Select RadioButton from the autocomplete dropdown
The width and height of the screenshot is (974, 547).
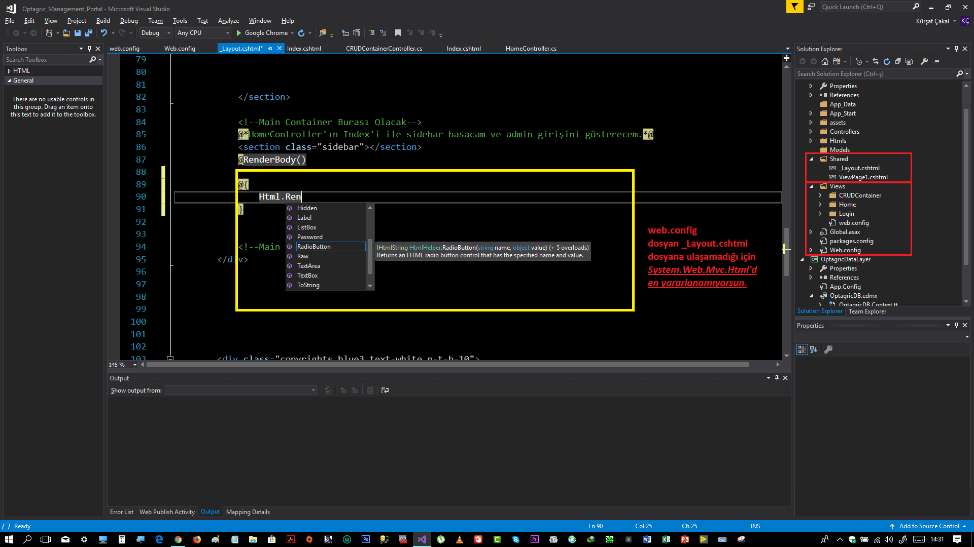[x=315, y=247]
